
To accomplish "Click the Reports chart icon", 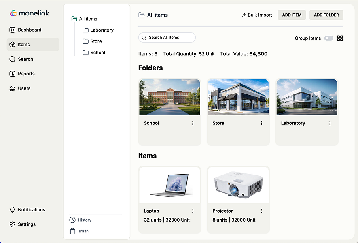I will coord(12,74).
